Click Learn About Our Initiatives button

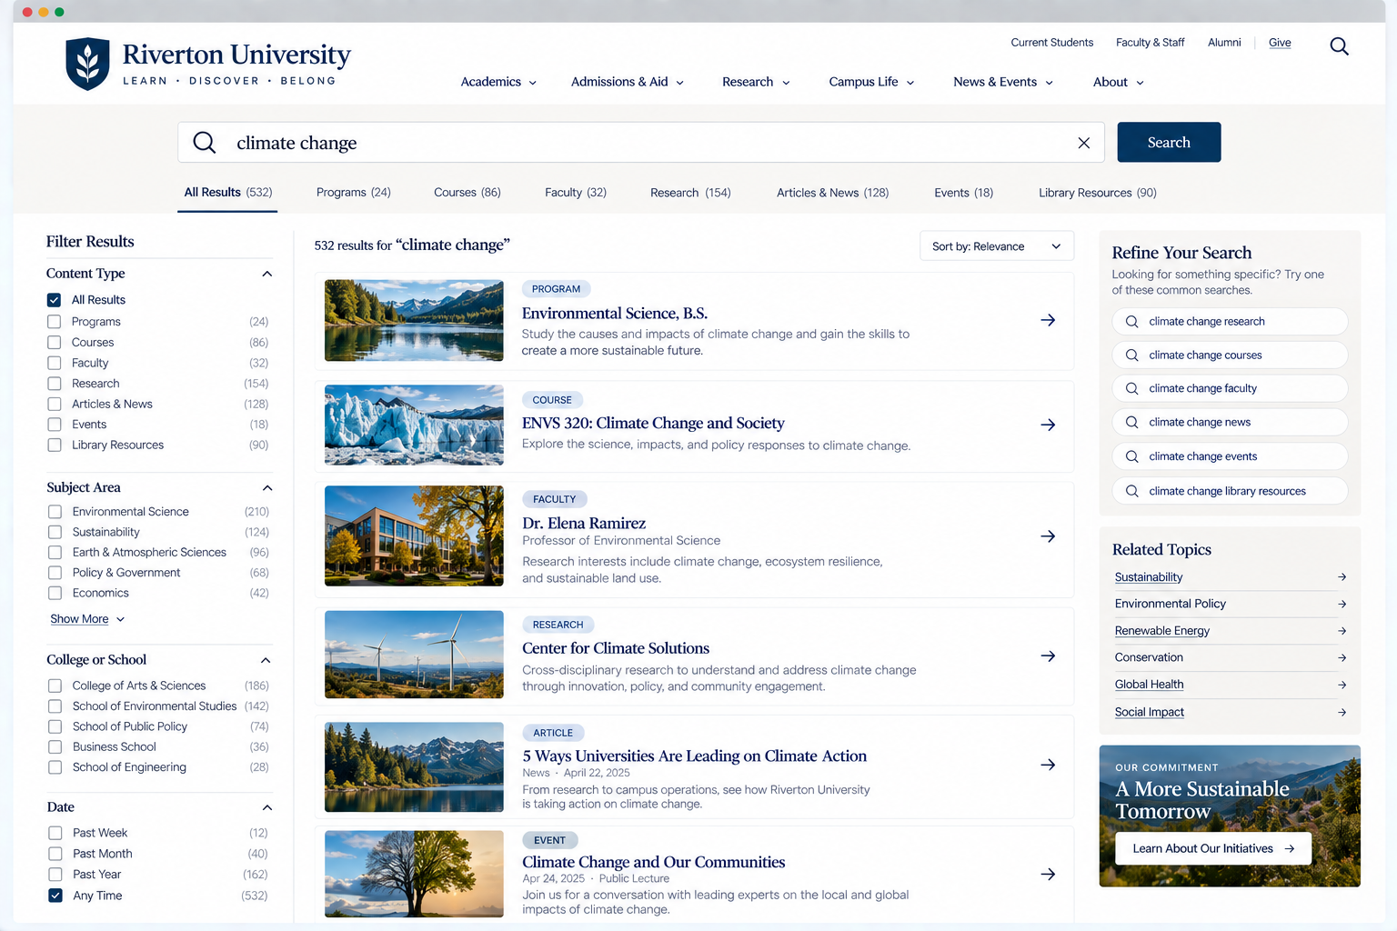point(1213,848)
